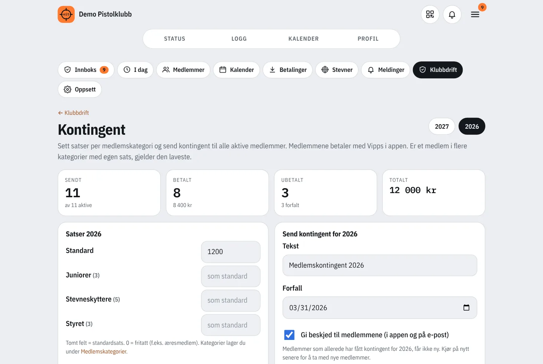Image resolution: width=543 pixels, height=364 pixels.
Task: Go to the LOGG tab
Action: pyautogui.click(x=239, y=39)
